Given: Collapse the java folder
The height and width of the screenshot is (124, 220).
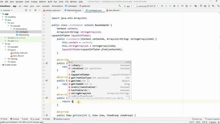Looking at the screenshot, I should (2, 20).
